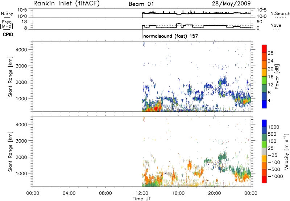Click the '-1000' tick on the Velocity scale
This screenshot has width=290, height=201.
(x=275, y=176)
